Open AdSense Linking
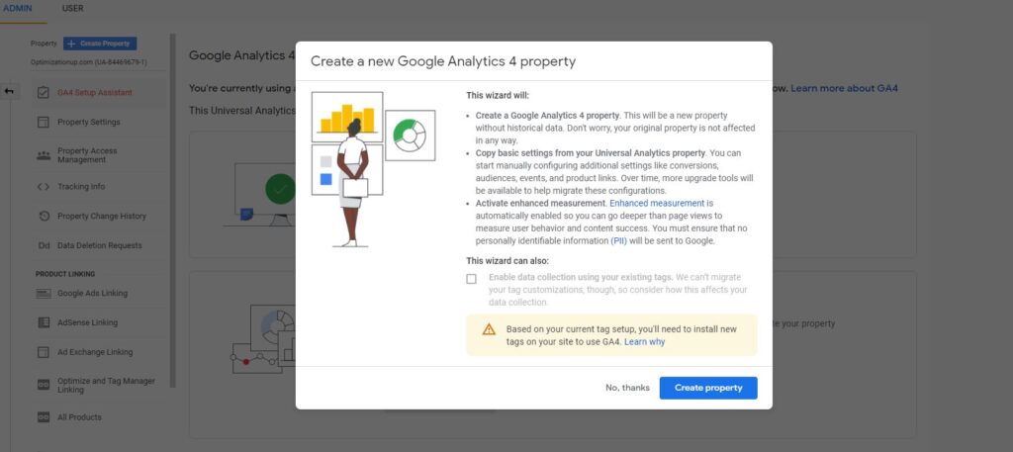The image size is (1013, 452). 87,322
